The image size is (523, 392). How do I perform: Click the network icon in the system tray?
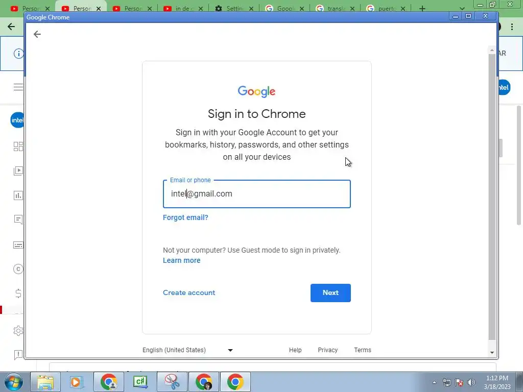(447, 382)
